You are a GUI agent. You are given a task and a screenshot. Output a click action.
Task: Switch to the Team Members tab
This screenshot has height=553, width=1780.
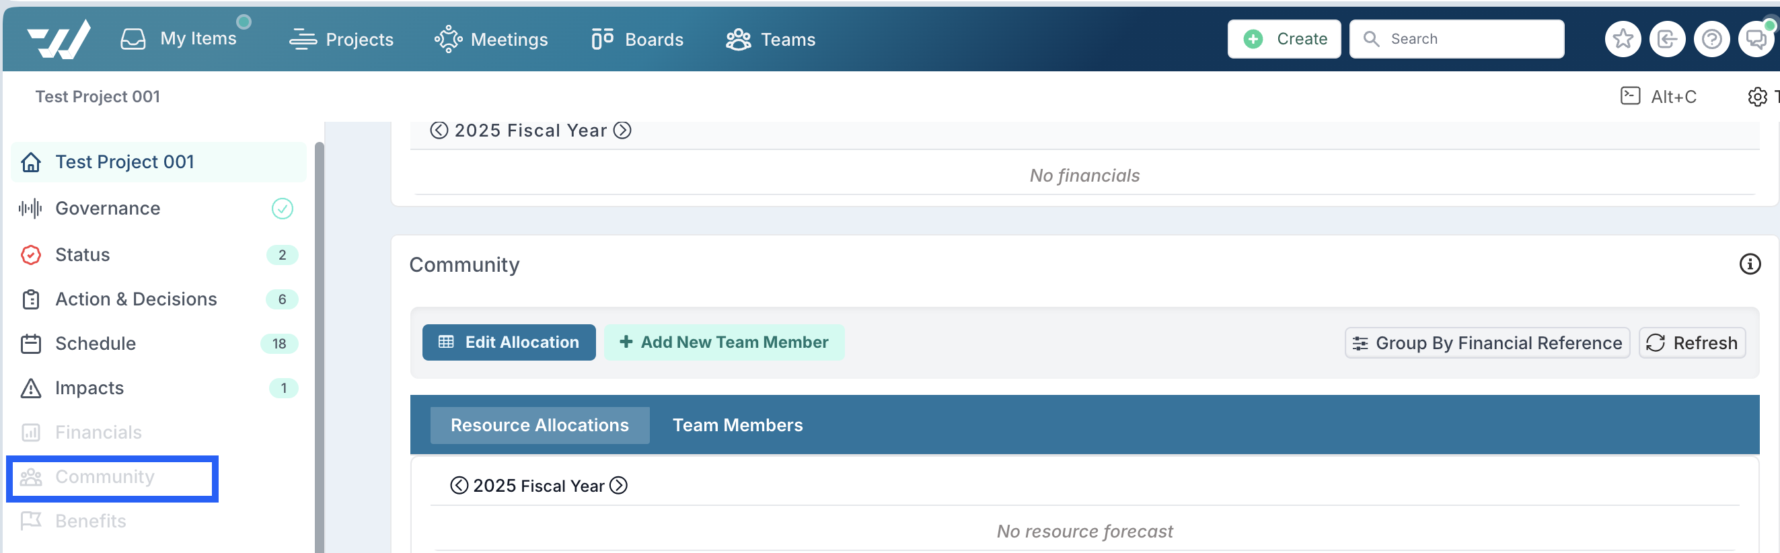737,425
